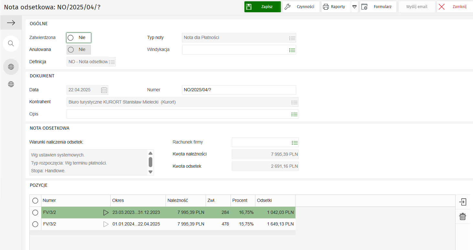Delete position with the trash icon

[463, 216]
